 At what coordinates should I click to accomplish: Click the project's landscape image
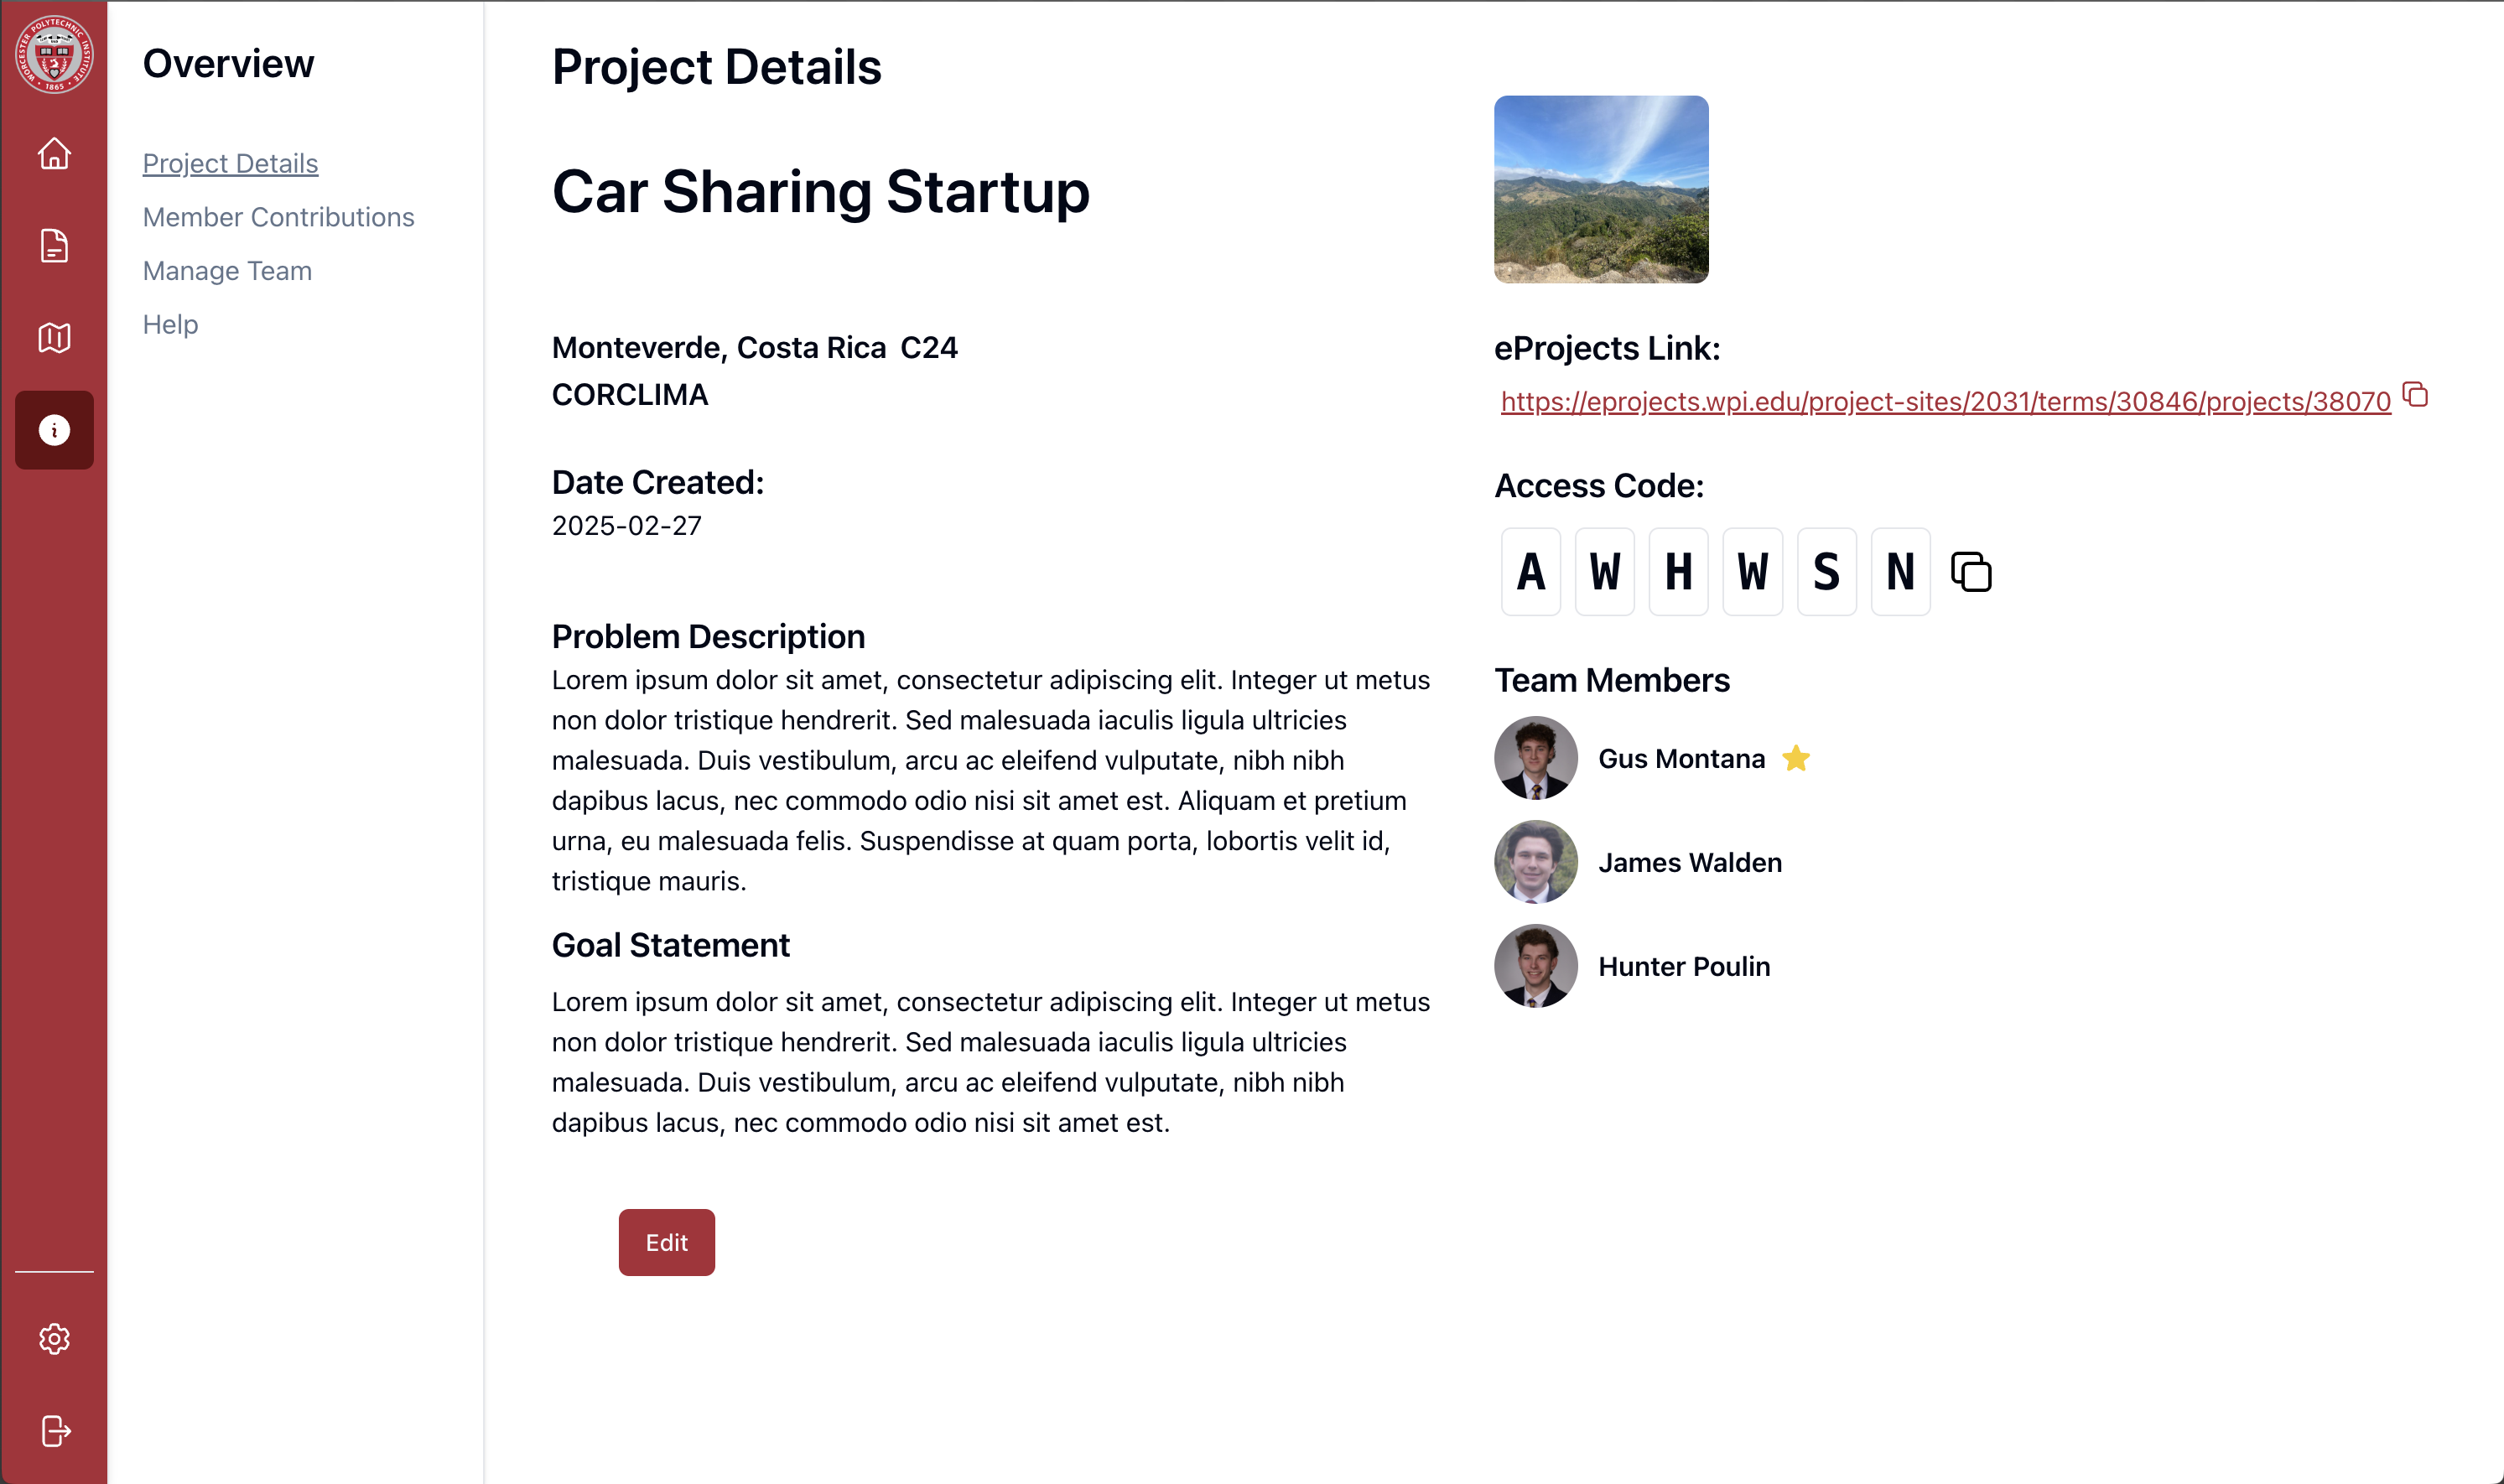pos(1601,190)
